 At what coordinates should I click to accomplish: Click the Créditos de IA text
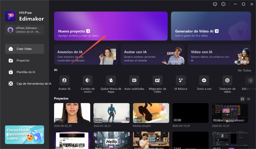(28, 32)
